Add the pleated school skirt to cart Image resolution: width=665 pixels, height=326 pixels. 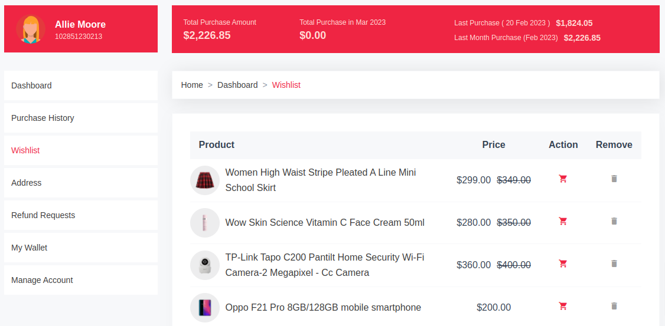tap(563, 179)
